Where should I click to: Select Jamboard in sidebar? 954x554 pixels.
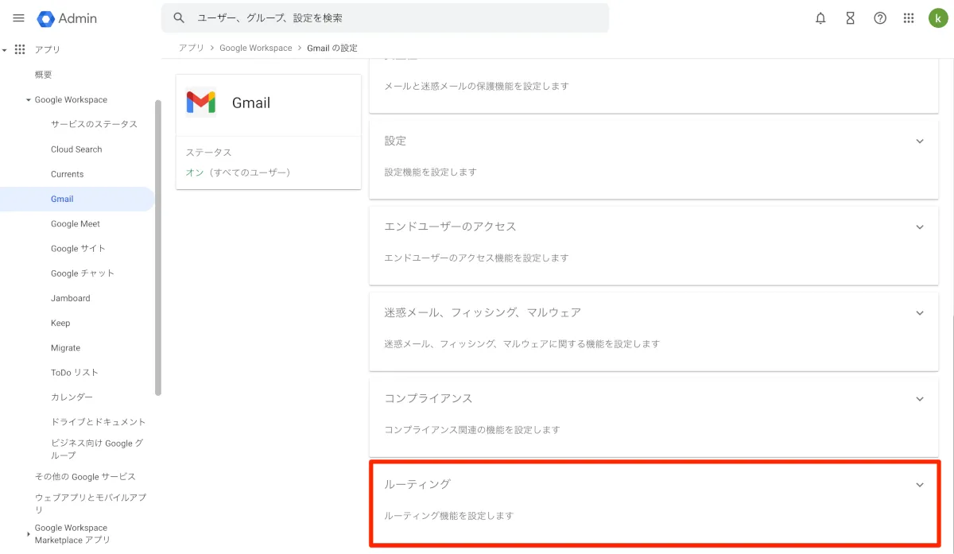(x=70, y=298)
